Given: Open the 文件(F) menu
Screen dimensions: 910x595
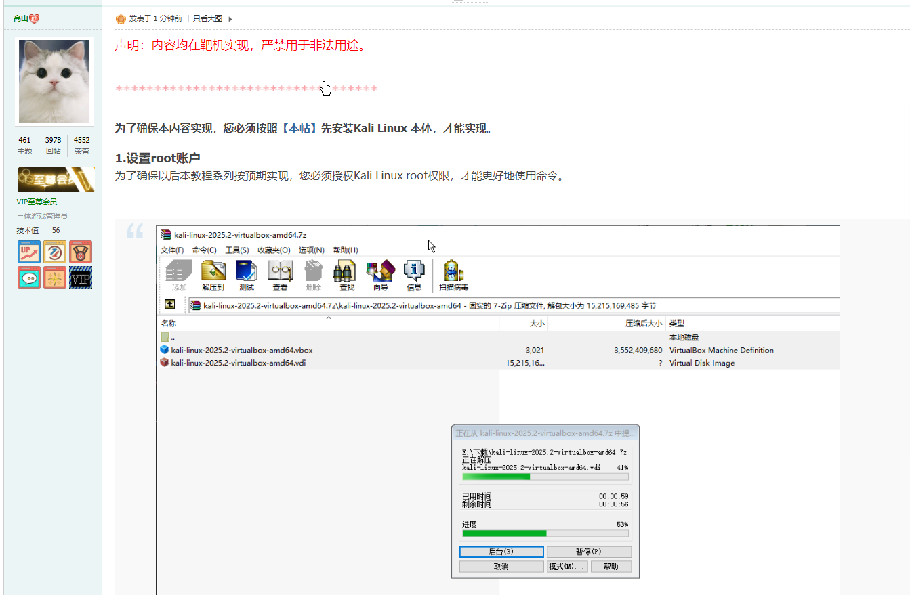Looking at the screenshot, I should click(x=172, y=250).
